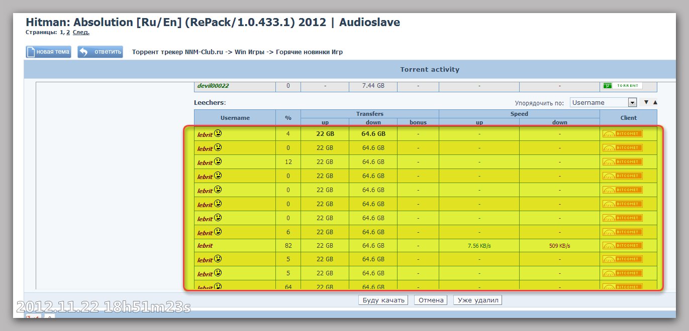Open the След. next page link
The image size is (689, 331).
[81, 33]
